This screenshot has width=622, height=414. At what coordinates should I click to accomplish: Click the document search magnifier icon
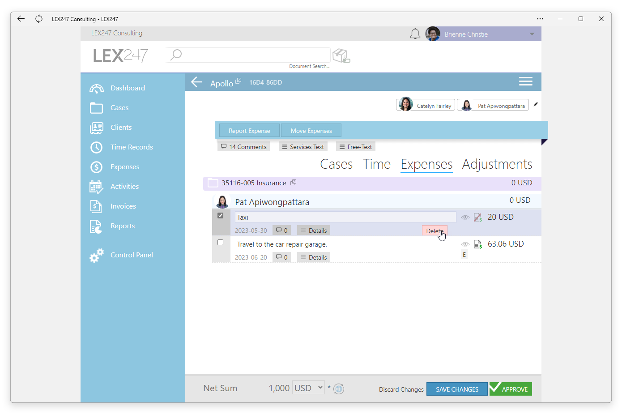tap(176, 55)
